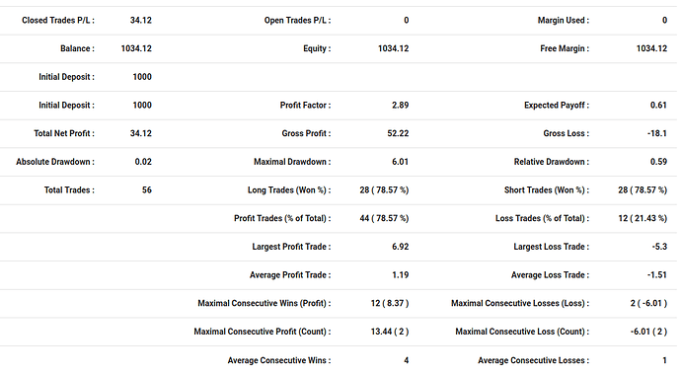Click the Gross Profit value 52.22
The height and width of the screenshot is (374, 681).
tap(398, 133)
